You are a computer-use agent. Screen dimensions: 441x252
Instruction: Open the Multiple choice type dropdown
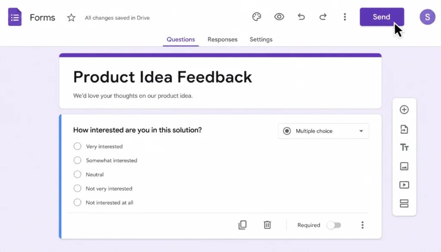(323, 131)
